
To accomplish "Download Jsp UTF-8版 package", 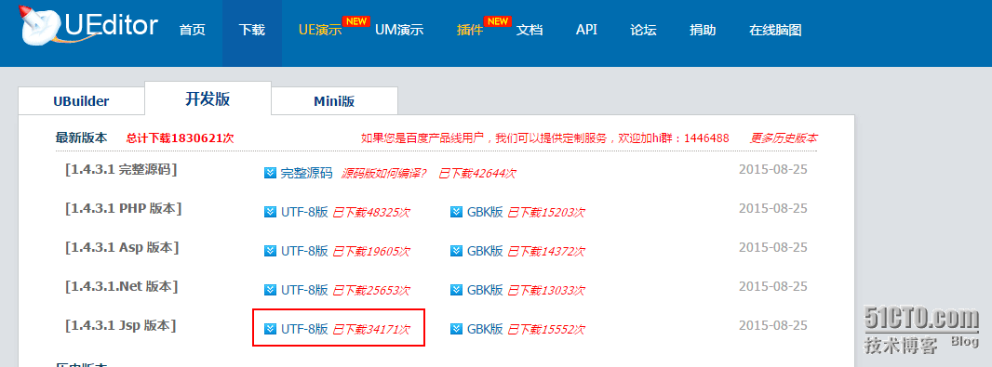I will coord(304,329).
